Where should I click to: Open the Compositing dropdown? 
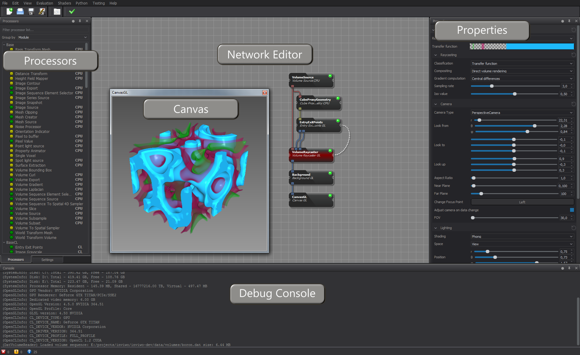point(522,71)
